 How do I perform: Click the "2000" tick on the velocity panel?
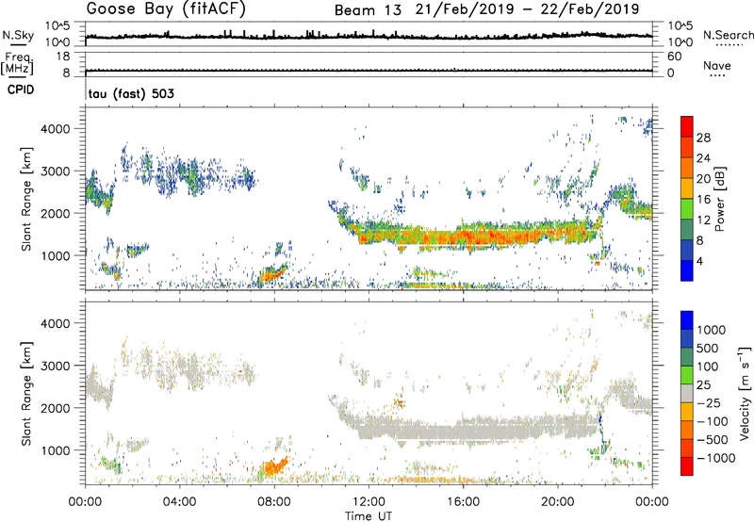coord(55,408)
